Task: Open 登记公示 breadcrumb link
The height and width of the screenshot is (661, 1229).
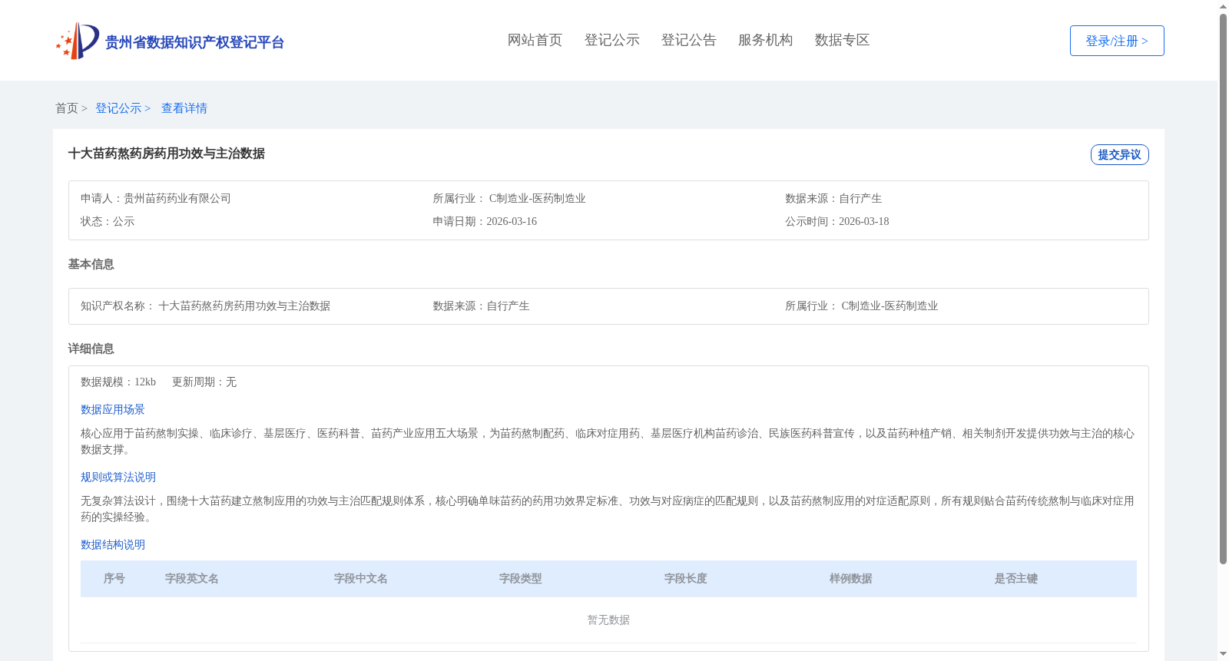Action: (118, 108)
